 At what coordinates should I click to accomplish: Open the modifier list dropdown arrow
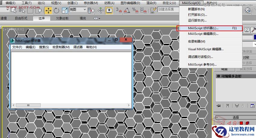coord(255,44)
